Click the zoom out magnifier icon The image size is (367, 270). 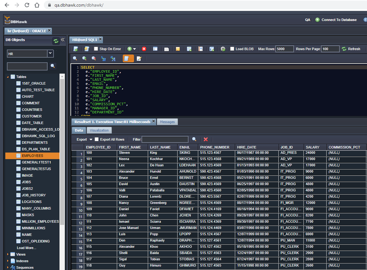coord(94,58)
